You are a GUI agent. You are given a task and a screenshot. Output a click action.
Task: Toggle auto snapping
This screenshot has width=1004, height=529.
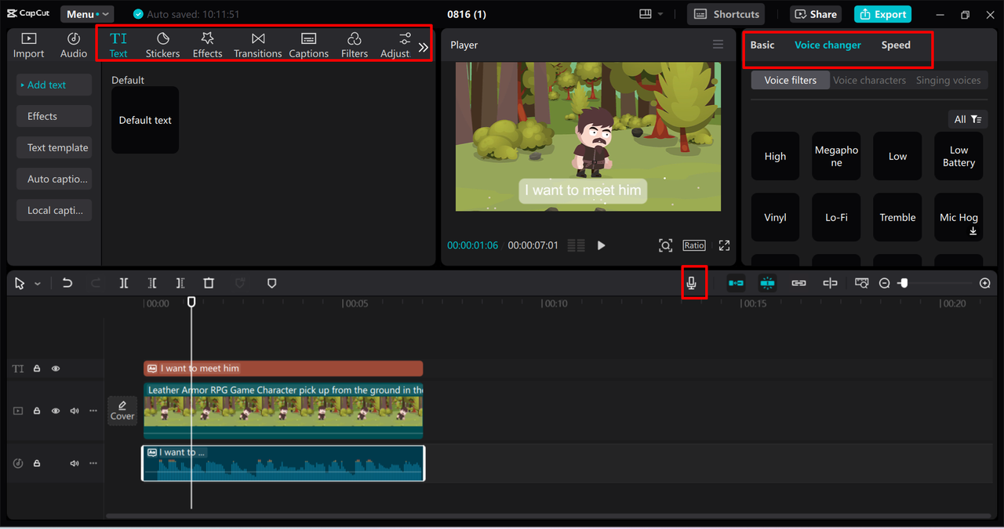pos(767,283)
